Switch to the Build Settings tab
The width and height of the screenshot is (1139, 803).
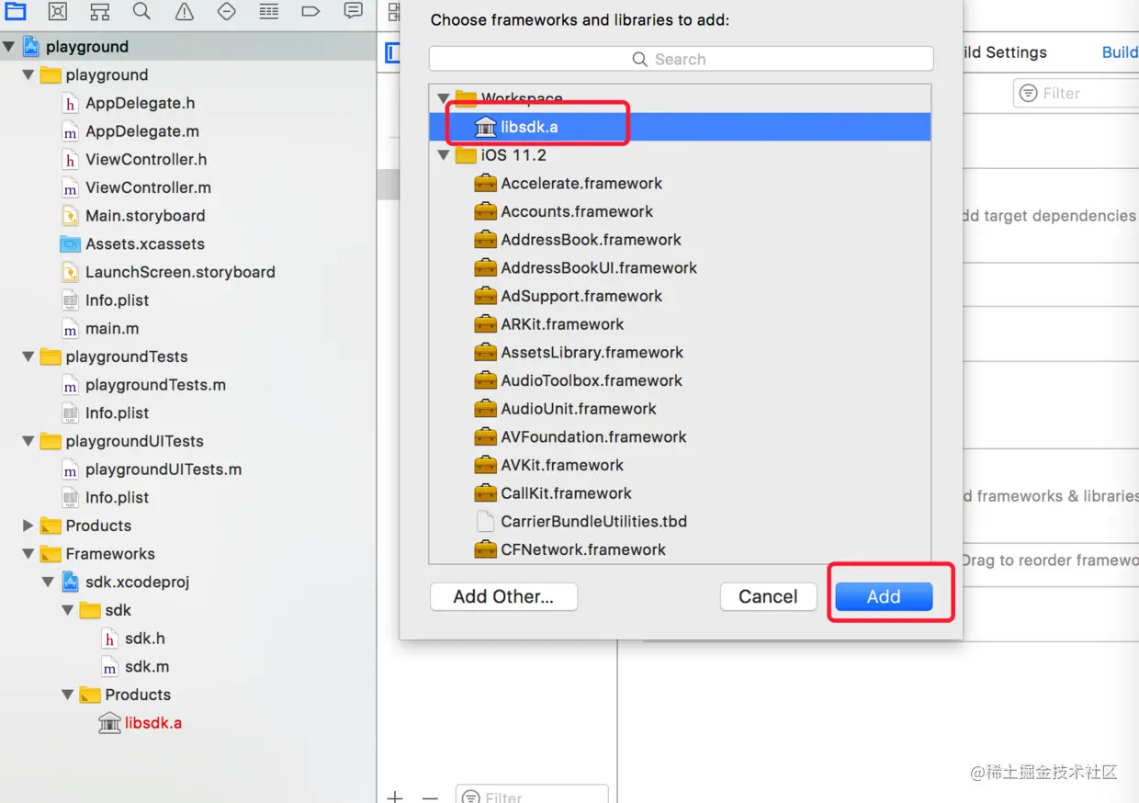click(x=1003, y=52)
